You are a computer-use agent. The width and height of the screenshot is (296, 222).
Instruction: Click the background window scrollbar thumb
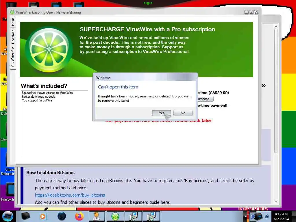pos(276,90)
